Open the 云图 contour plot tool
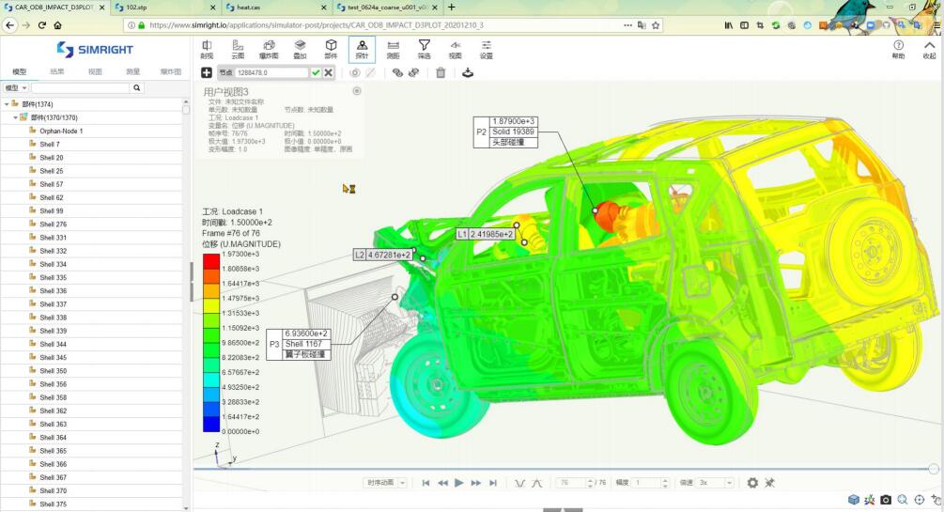This screenshot has width=944, height=512. (238, 49)
